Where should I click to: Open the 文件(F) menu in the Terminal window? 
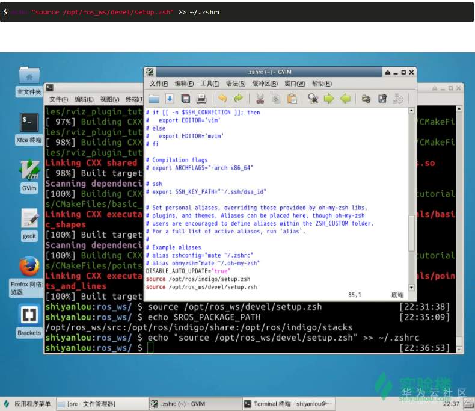coord(58,99)
